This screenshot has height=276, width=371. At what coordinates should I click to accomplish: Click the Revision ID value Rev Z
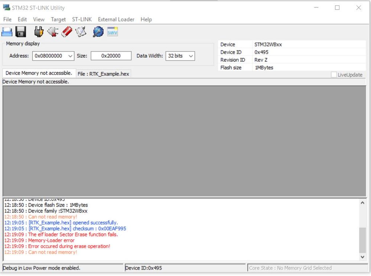[x=261, y=60]
